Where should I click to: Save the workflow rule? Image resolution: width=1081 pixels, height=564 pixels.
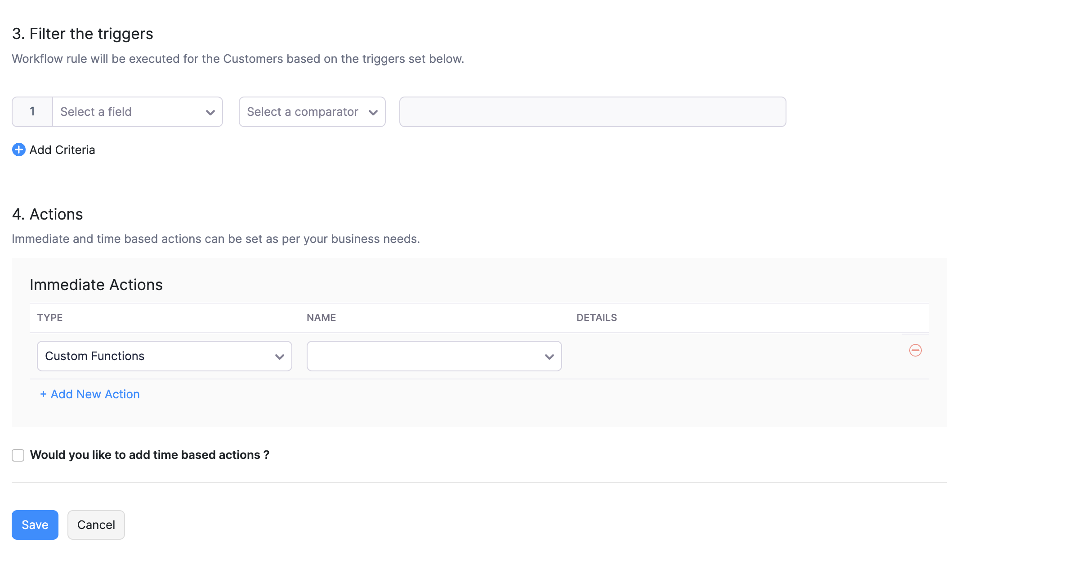(35, 524)
